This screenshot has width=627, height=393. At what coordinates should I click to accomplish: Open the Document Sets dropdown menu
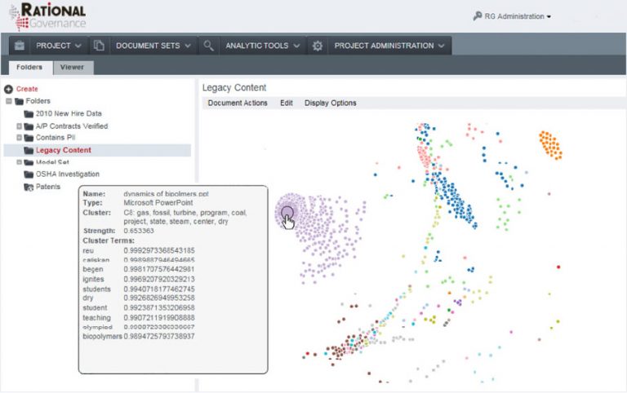tap(153, 46)
